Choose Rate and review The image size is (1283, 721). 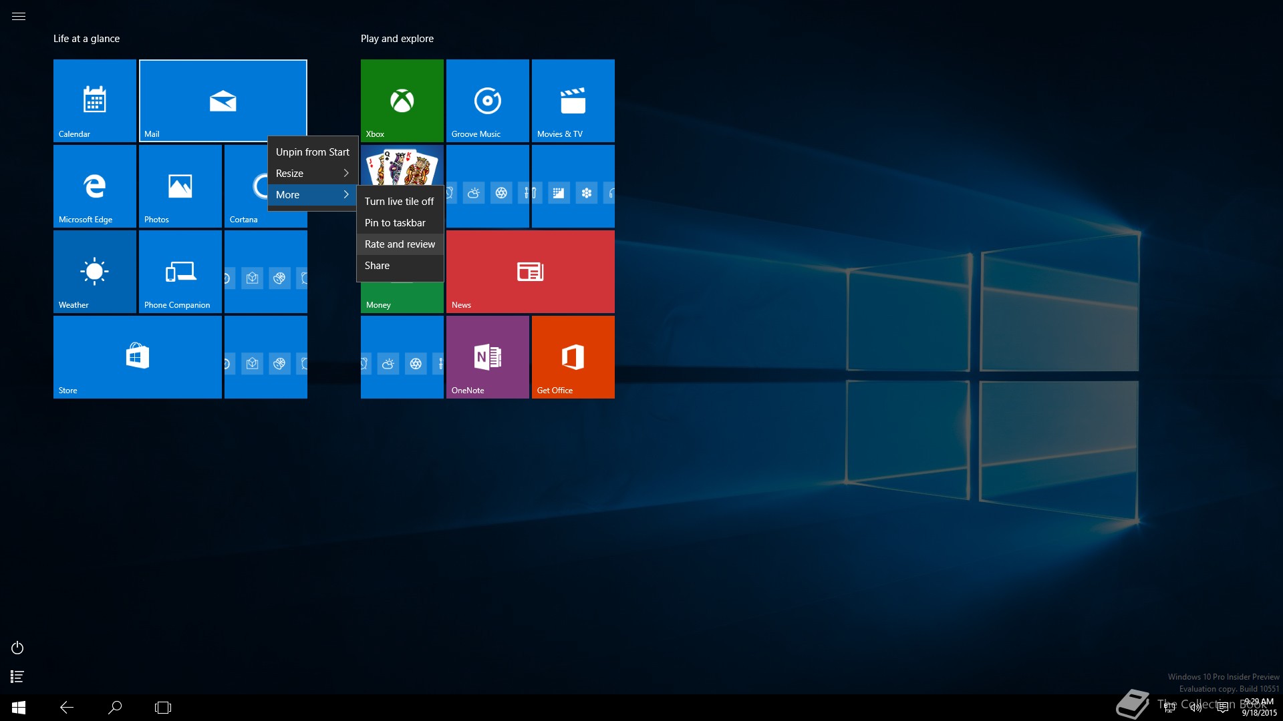400,244
